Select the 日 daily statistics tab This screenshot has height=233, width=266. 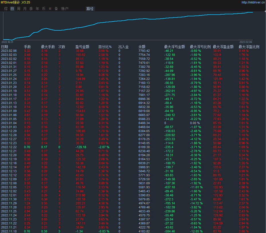[12, 9]
